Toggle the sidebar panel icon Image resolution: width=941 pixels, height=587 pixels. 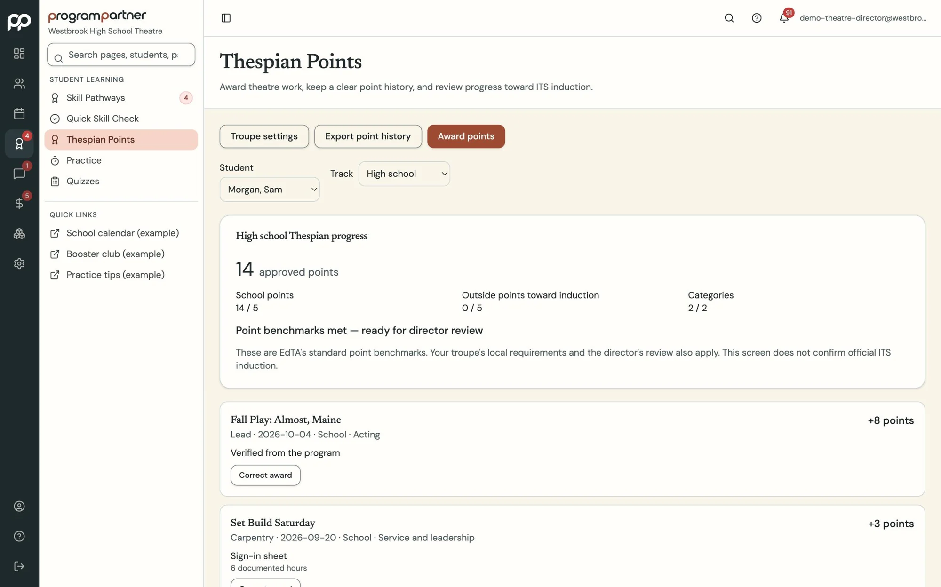226,18
